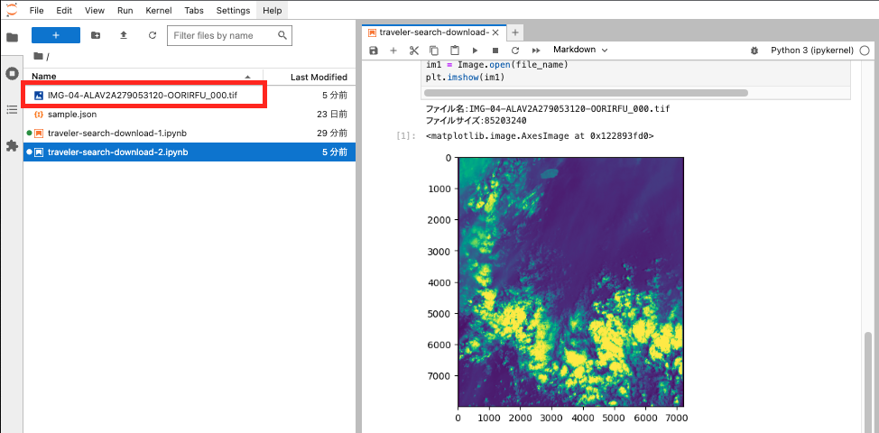Open the View menu

click(x=95, y=10)
